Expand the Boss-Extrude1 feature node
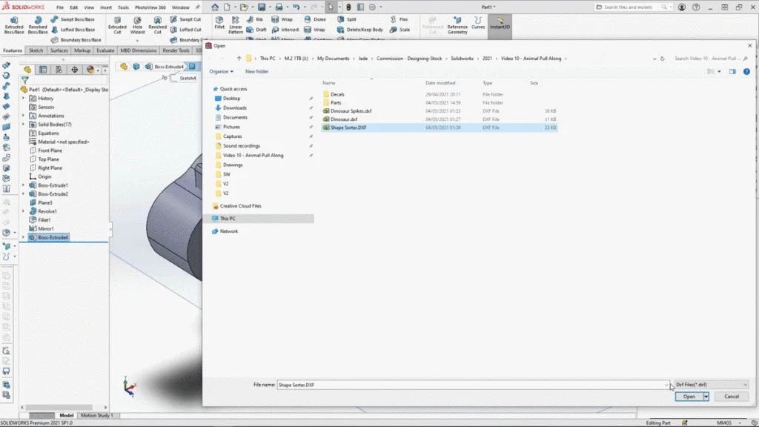The height and width of the screenshot is (427, 759). click(x=24, y=185)
